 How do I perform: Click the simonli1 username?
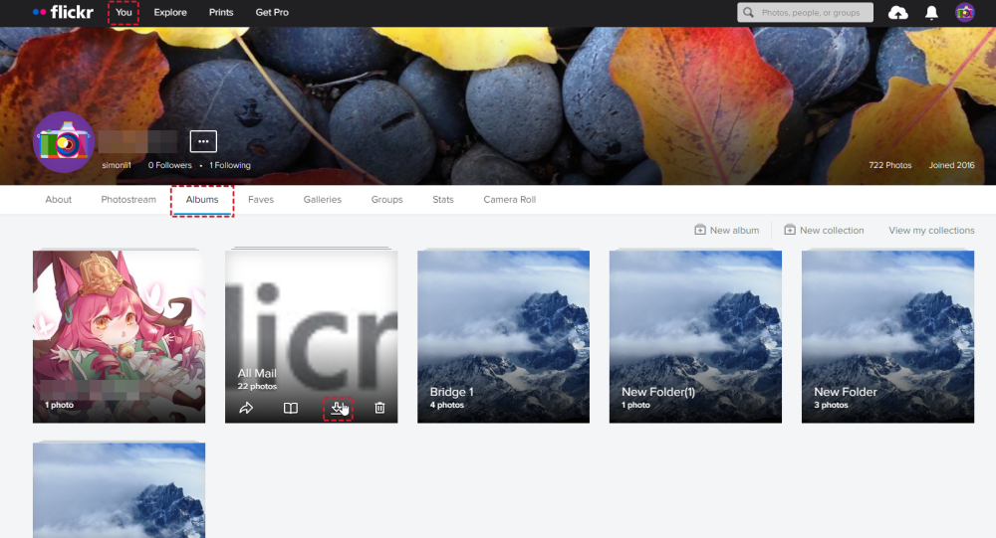point(117,165)
